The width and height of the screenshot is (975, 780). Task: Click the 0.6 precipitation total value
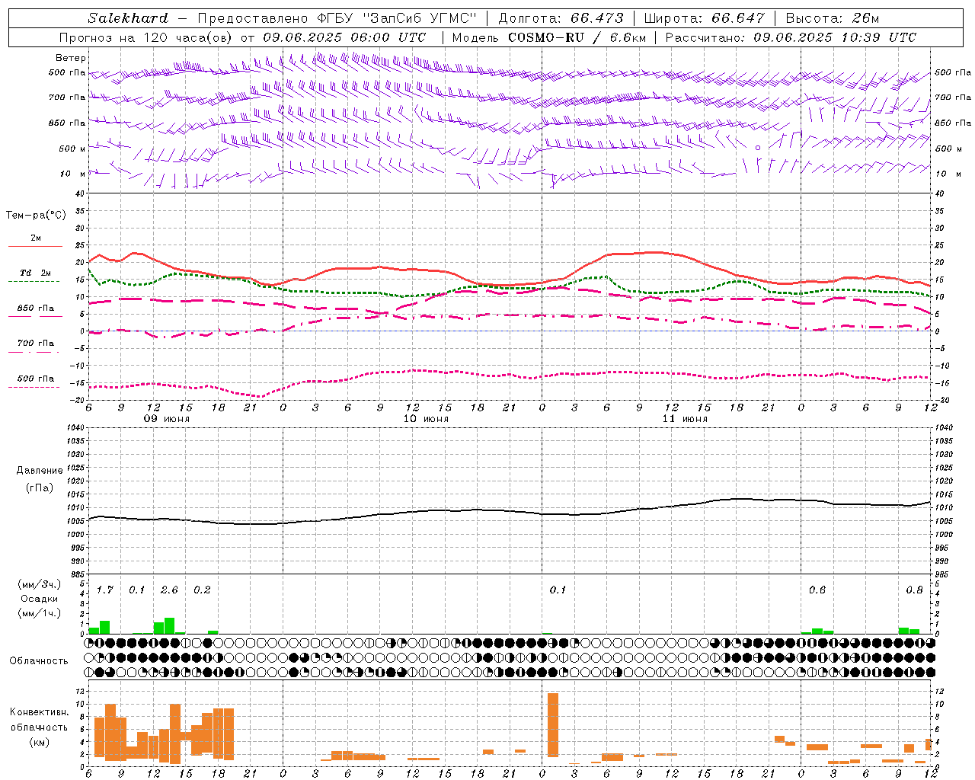click(x=817, y=590)
